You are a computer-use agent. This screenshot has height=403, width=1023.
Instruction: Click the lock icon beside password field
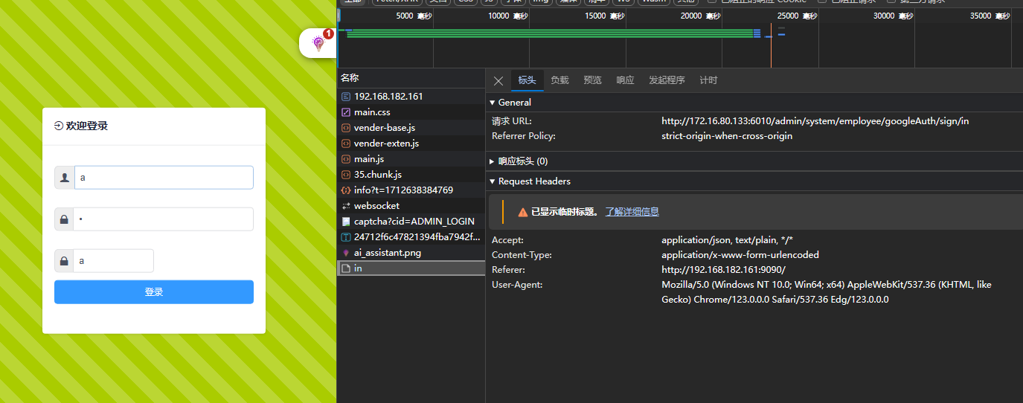(x=65, y=219)
